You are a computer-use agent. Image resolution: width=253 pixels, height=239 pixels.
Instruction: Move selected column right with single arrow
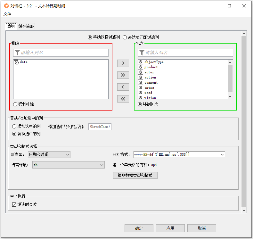(x=123, y=63)
